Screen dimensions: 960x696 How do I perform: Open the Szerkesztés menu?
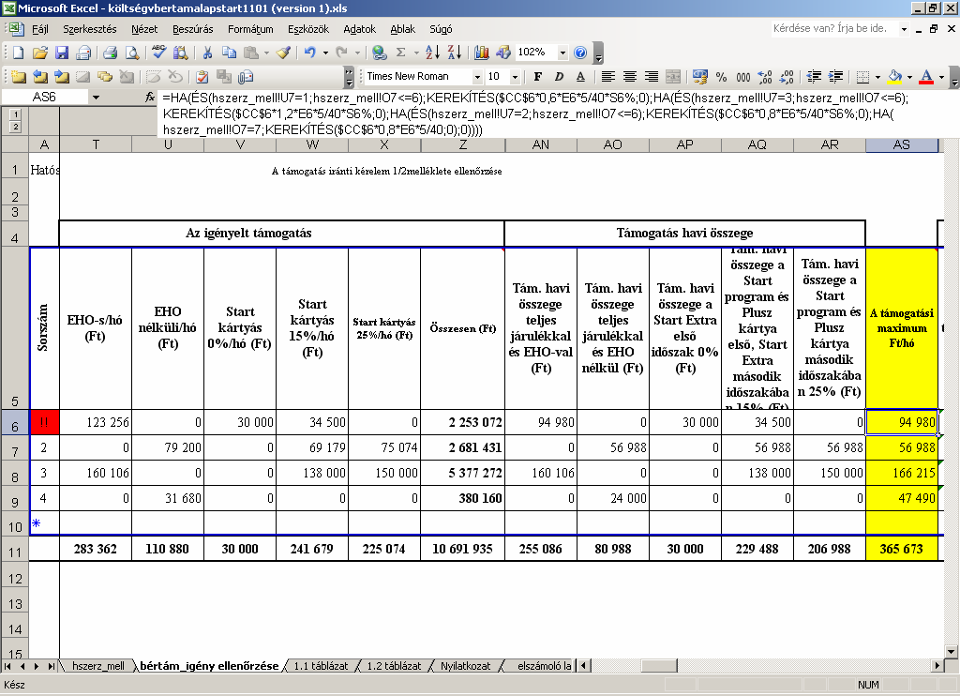(90, 29)
